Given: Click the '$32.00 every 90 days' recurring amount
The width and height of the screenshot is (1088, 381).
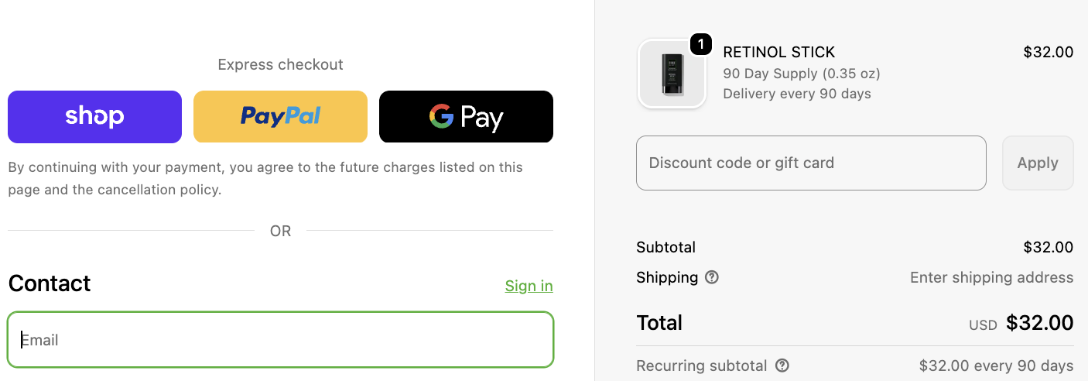Looking at the screenshot, I should [x=996, y=366].
